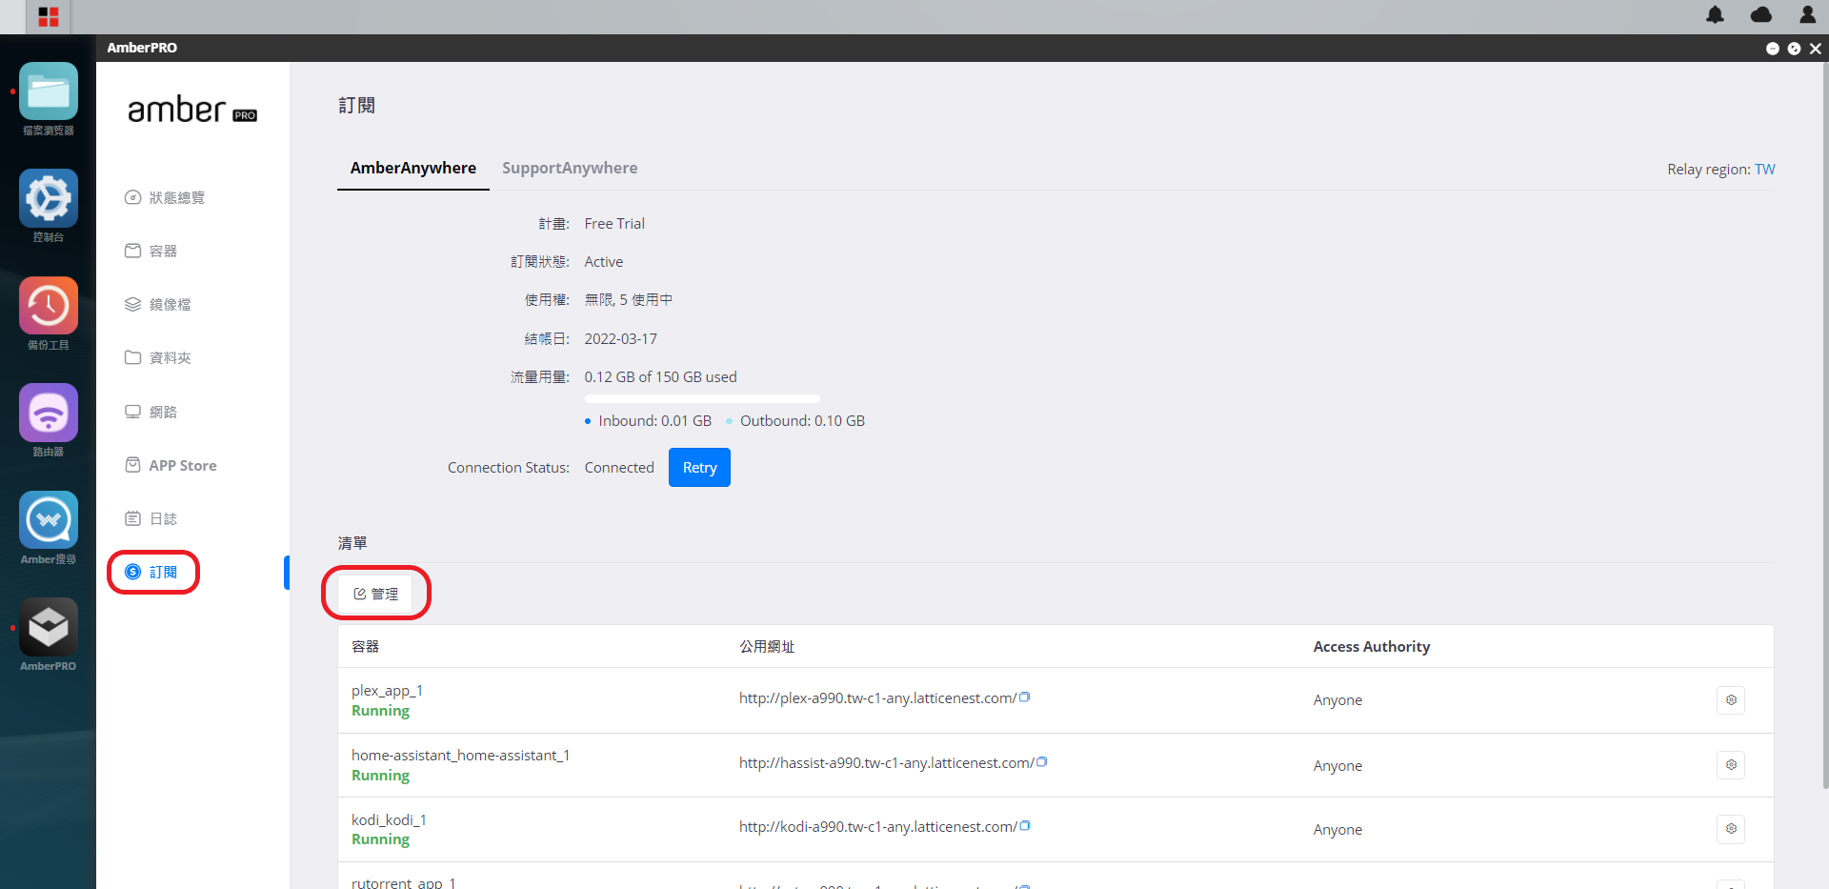Launch the 備份工具 backup tool icon
Image resolution: width=1829 pixels, height=889 pixels.
tap(49, 306)
